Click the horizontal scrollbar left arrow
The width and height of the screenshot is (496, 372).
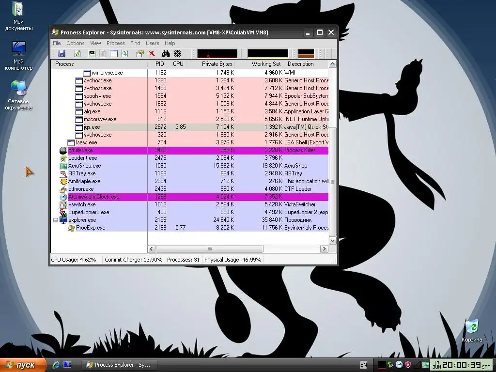point(152,249)
